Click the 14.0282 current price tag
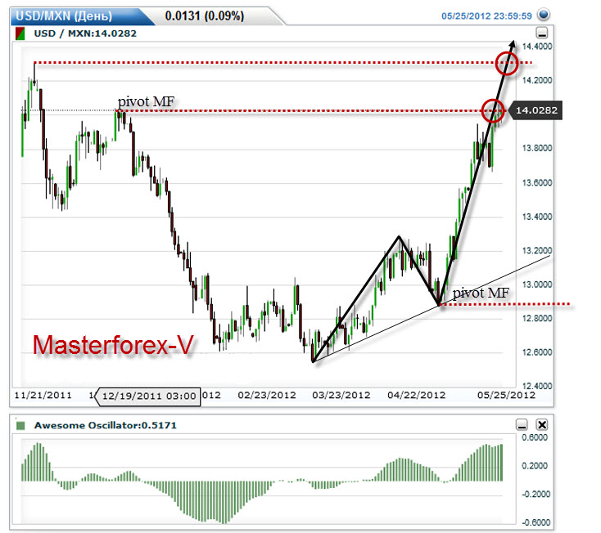Image resolution: width=601 pixels, height=533 pixels. (536, 110)
